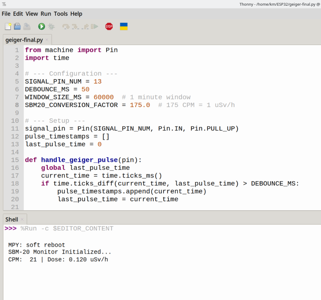Click the Resume debugging icon

94,27
